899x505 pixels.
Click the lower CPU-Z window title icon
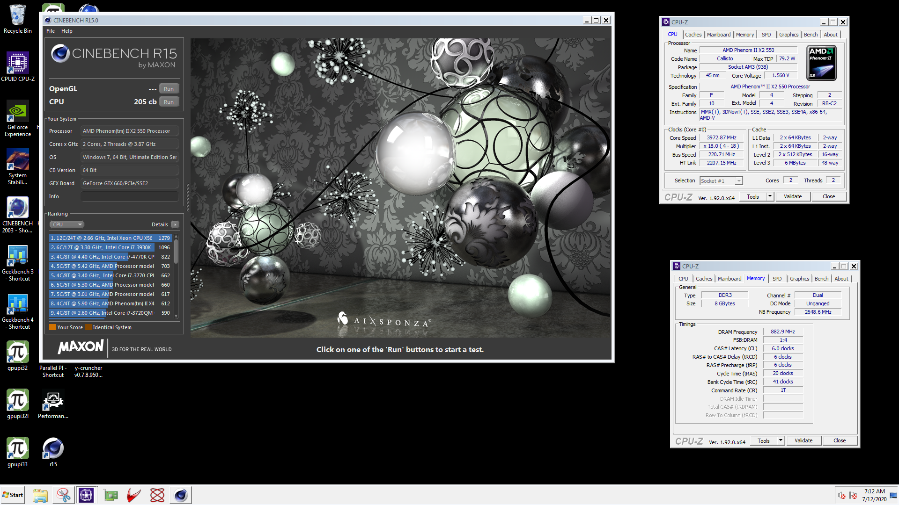point(677,266)
